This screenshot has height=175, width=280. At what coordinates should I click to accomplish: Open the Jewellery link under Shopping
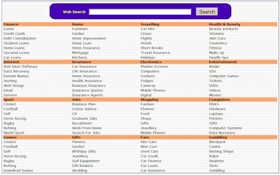tap(149, 128)
